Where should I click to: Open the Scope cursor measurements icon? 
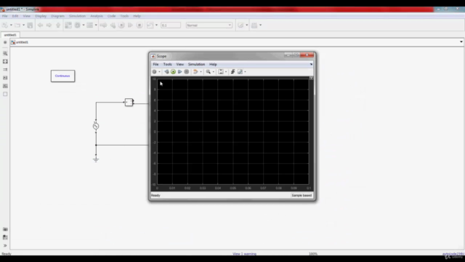pos(240,71)
